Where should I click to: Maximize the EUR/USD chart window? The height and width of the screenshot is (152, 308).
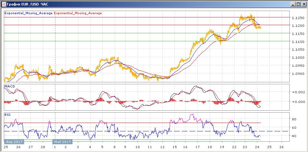tap(298, 4)
